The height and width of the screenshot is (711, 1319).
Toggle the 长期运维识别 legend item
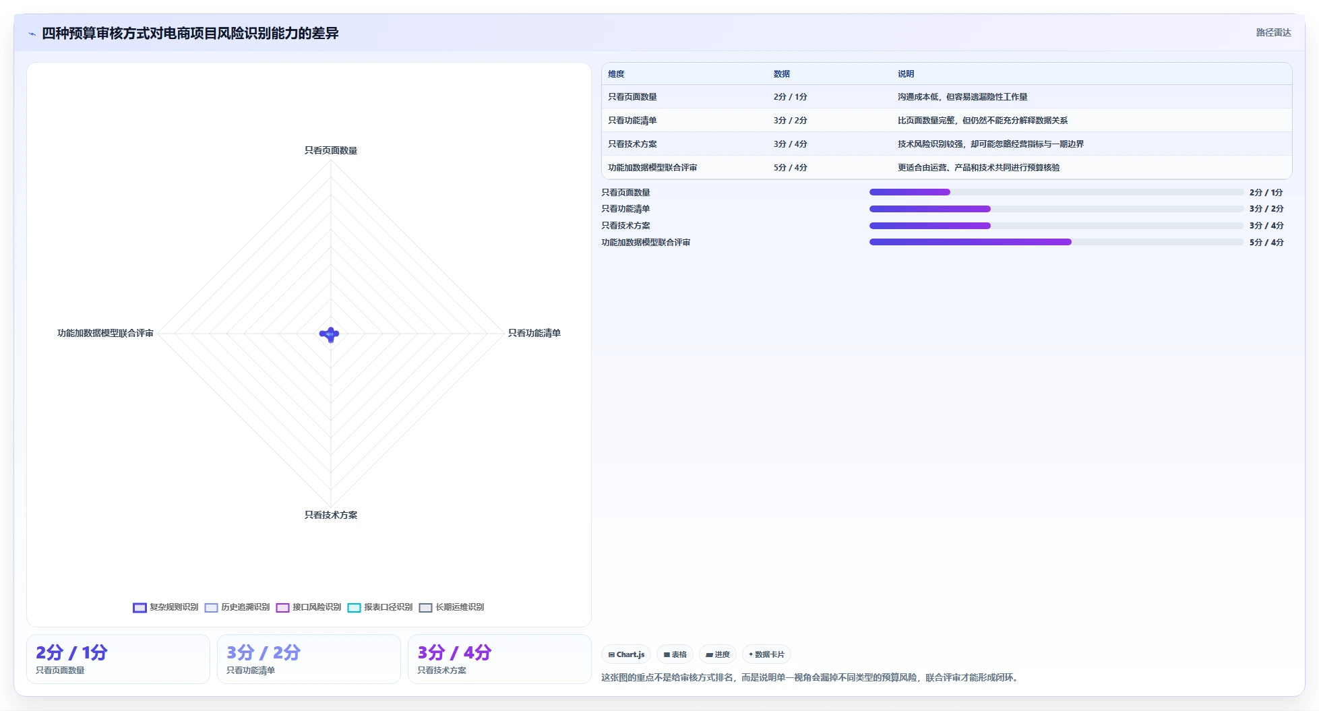[452, 607]
